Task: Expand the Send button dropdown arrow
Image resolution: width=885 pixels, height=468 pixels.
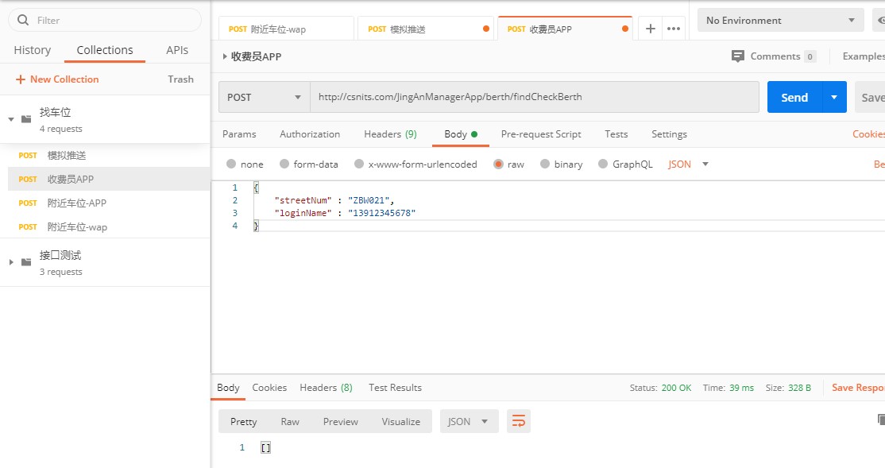Action: pos(834,97)
